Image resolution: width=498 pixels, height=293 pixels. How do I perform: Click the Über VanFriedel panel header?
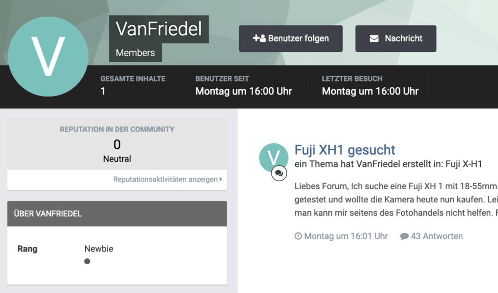(x=117, y=213)
